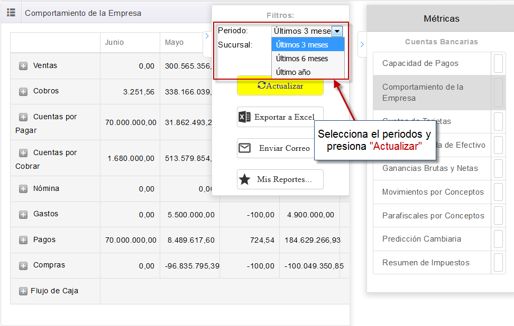Image resolution: width=514 pixels, height=326 pixels.
Task: Click the chevron left of the Métricas panel
Action: point(361,45)
